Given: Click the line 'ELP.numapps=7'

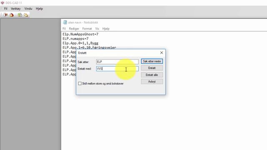Looking at the screenshot, I should click(x=76, y=39).
